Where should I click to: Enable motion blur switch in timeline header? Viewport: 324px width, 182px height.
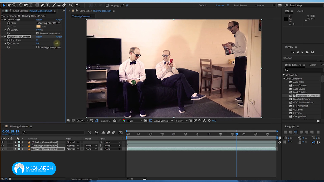point(114,133)
